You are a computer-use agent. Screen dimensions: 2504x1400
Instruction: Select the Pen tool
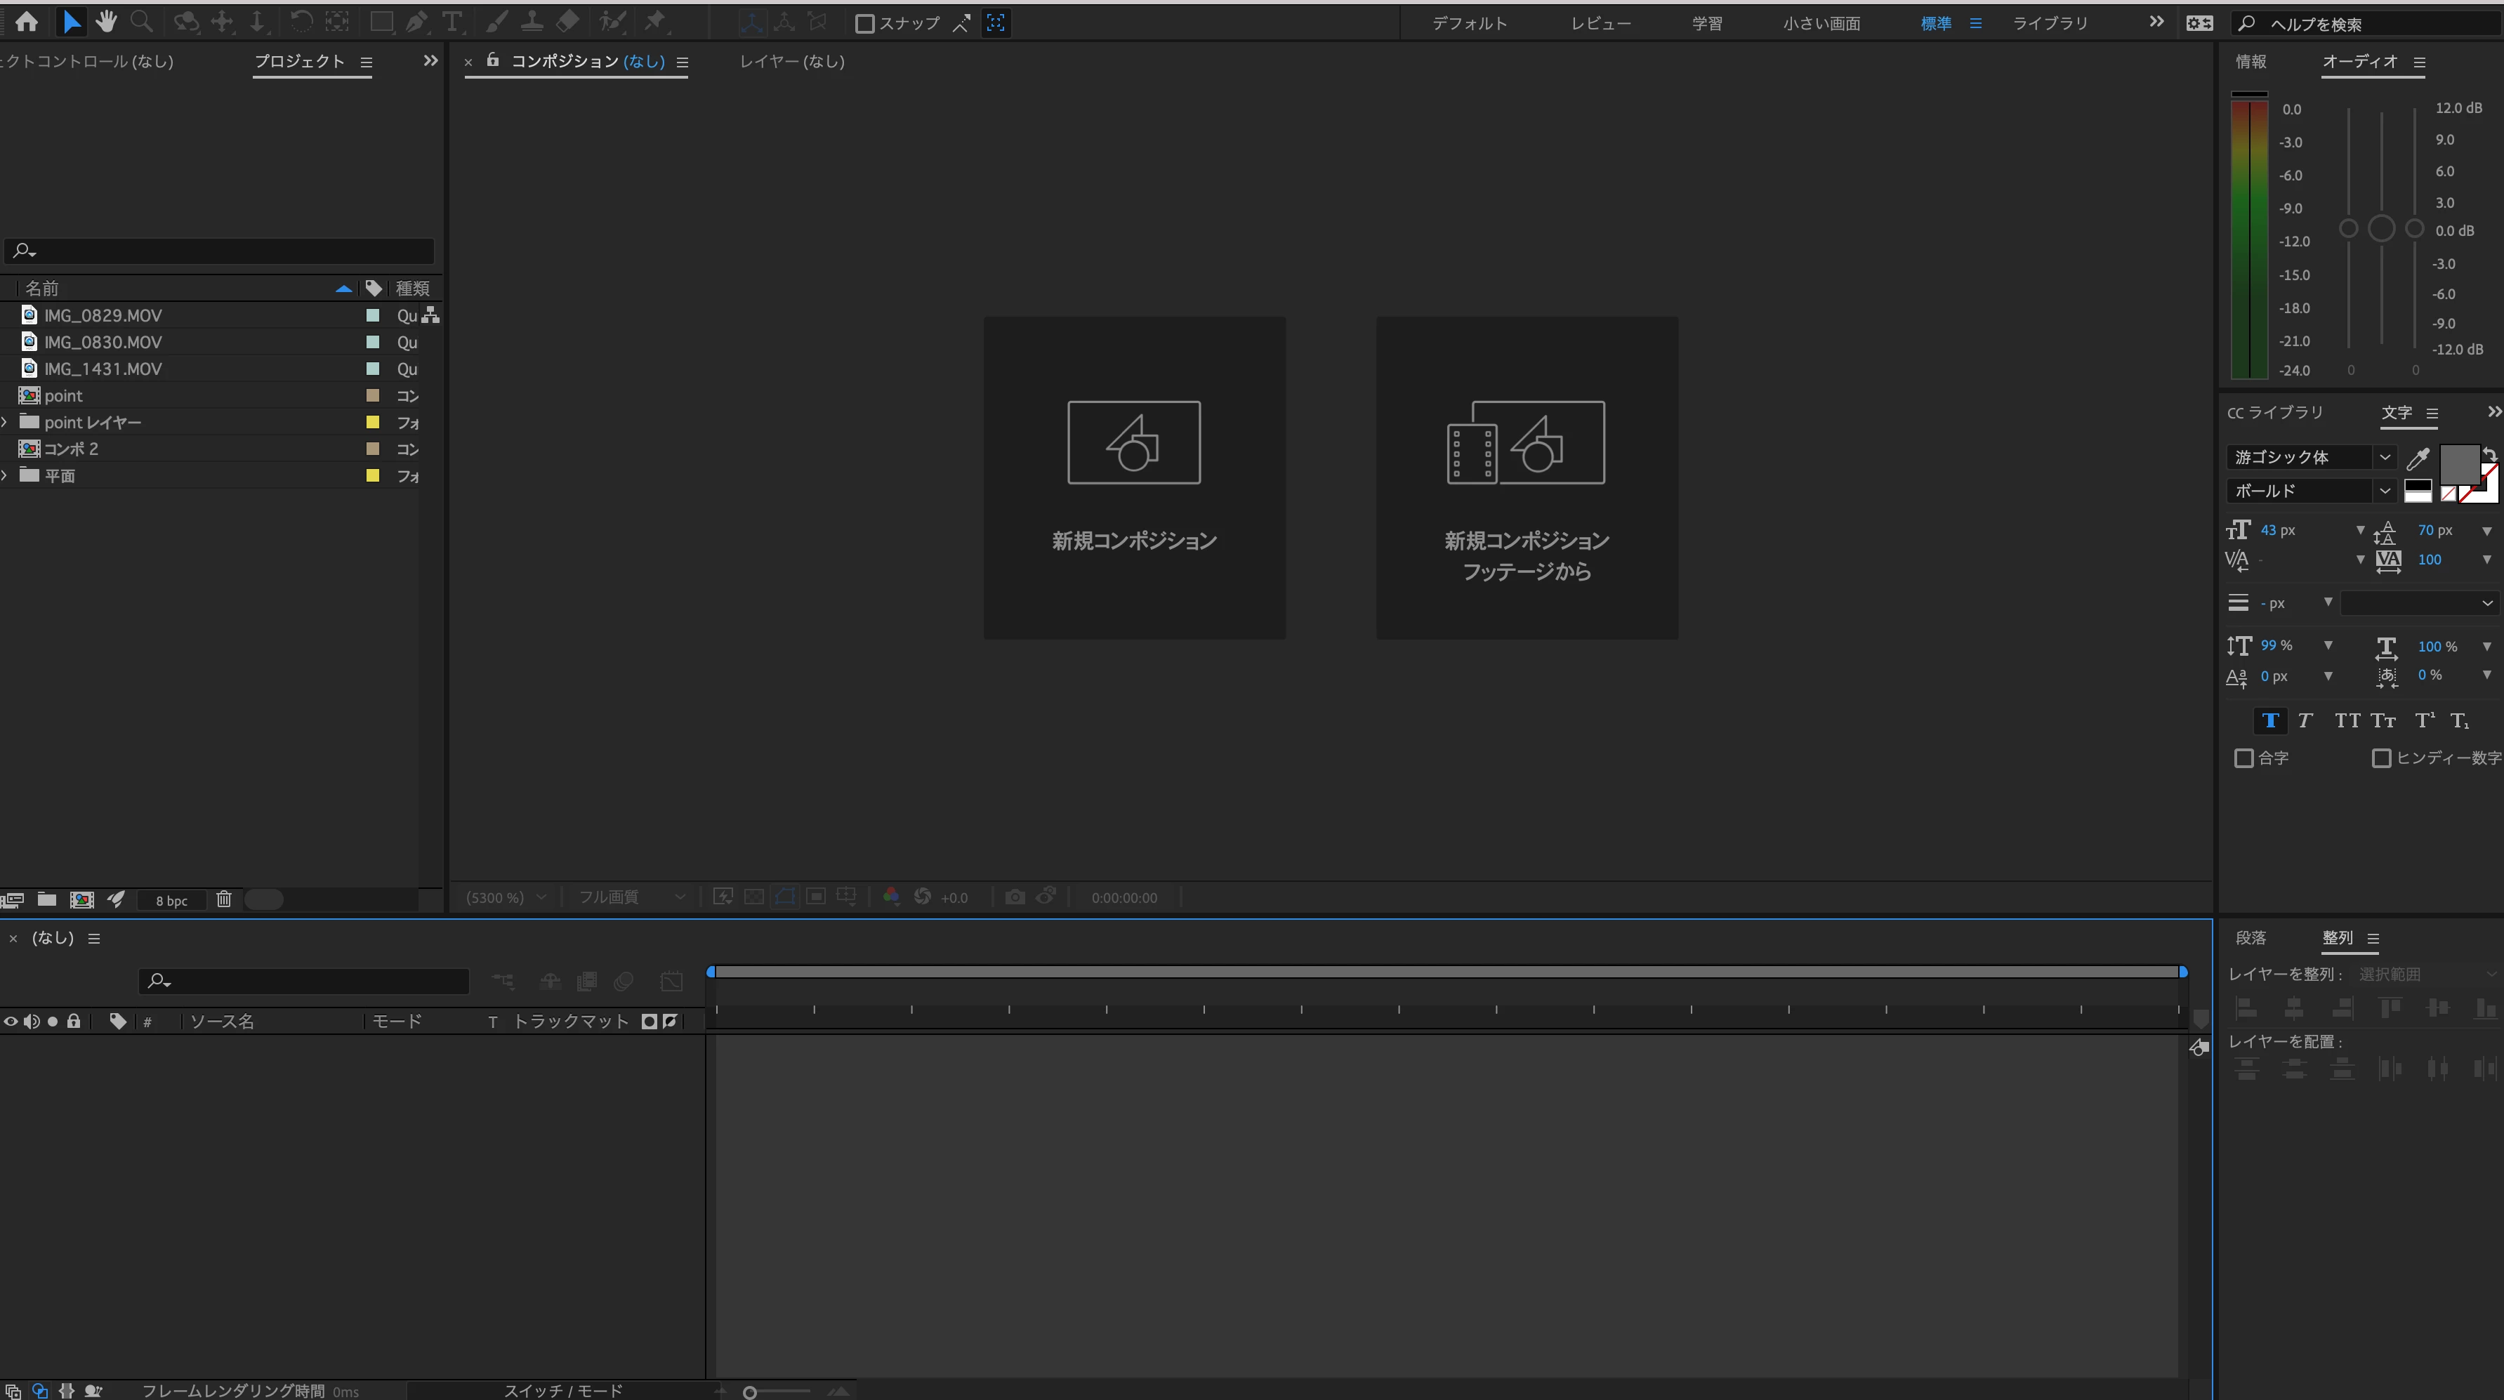pos(417,21)
